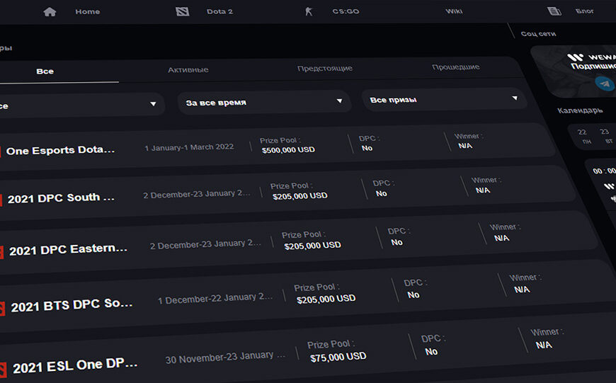The image size is (616, 383).
Task: Click the Telegram icon in subscribe banner
Action: (x=605, y=84)
